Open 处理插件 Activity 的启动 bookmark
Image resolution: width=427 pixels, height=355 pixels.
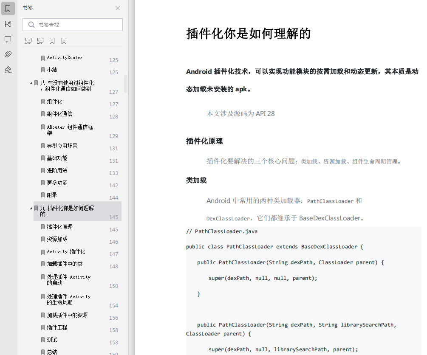[69, 280]
